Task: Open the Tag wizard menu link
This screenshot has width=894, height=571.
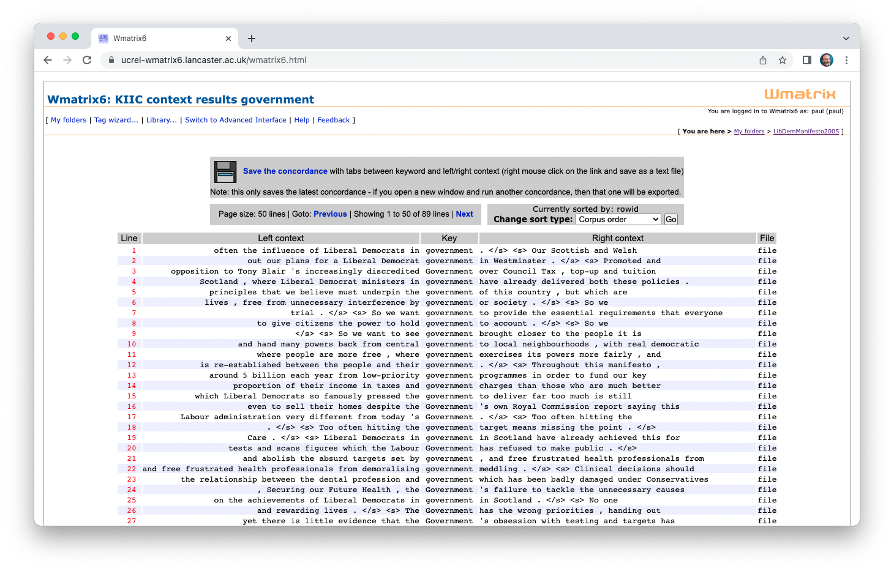Action: pyautogui.click(x=116, y=120)
